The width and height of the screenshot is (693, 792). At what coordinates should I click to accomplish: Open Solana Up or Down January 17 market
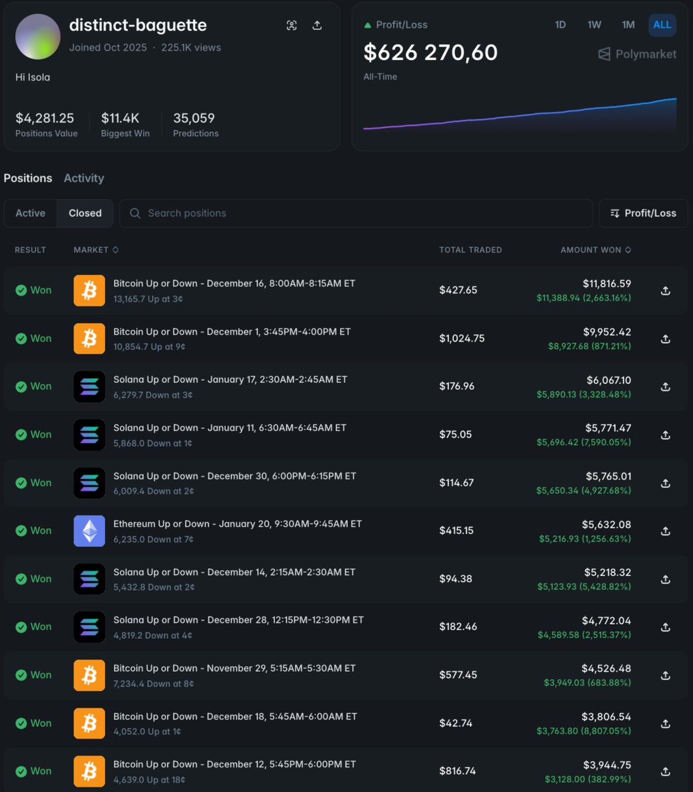click(x=230, y=379)
